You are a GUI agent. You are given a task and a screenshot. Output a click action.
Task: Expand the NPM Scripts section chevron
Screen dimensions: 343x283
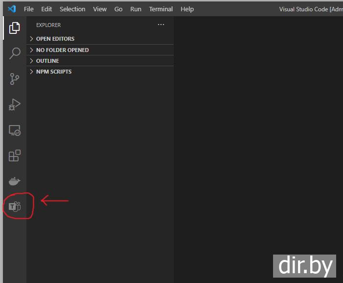[x=31, y=72]
